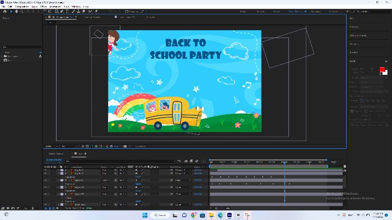The height and width of the screenshot is (220, 392).
Task: Open the Info panel
Action: (x=352, y=18)
